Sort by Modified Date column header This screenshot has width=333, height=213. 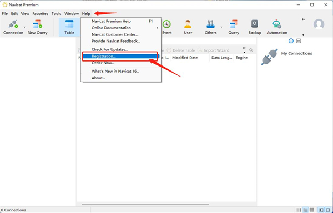(190, 58)
